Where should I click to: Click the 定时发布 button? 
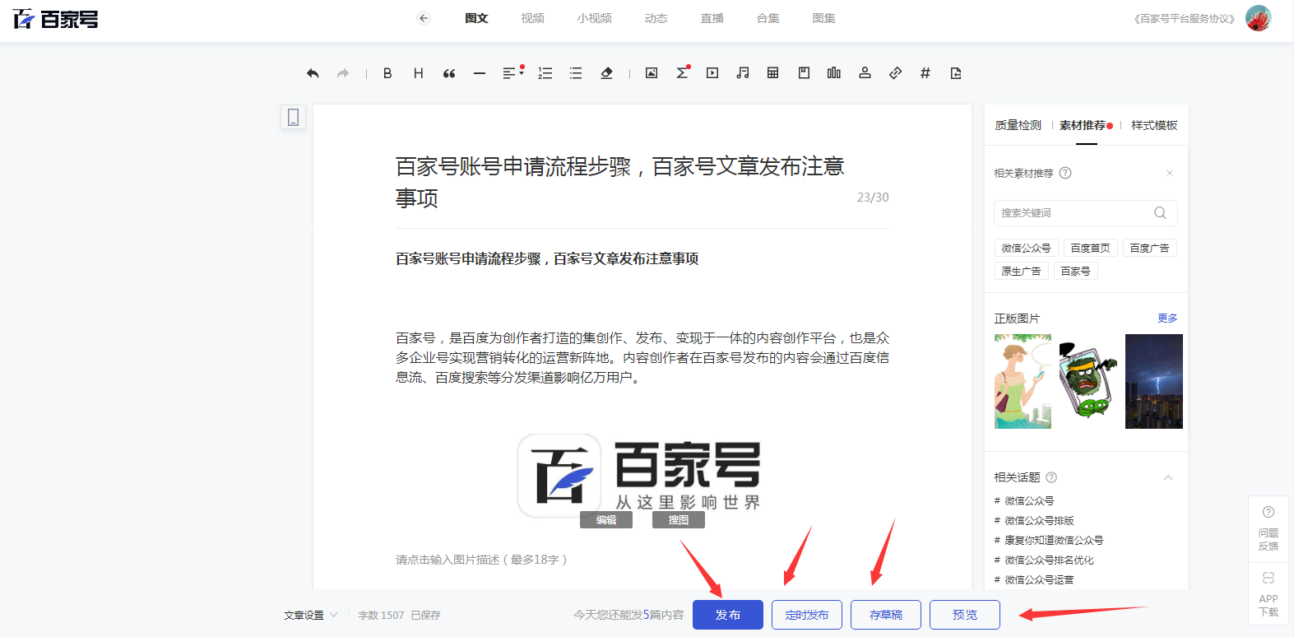[x=807, y=615]
